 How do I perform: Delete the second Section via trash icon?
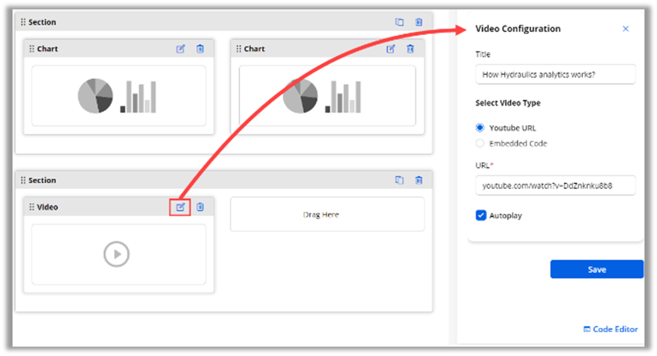click(419, 180)
